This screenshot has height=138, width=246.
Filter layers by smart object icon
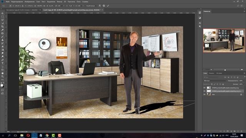point(238,77)
